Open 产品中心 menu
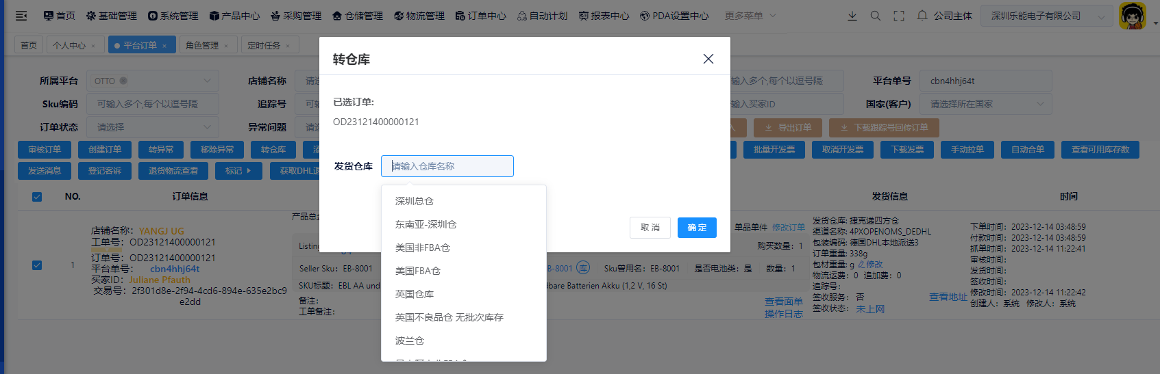 [235, 16]
